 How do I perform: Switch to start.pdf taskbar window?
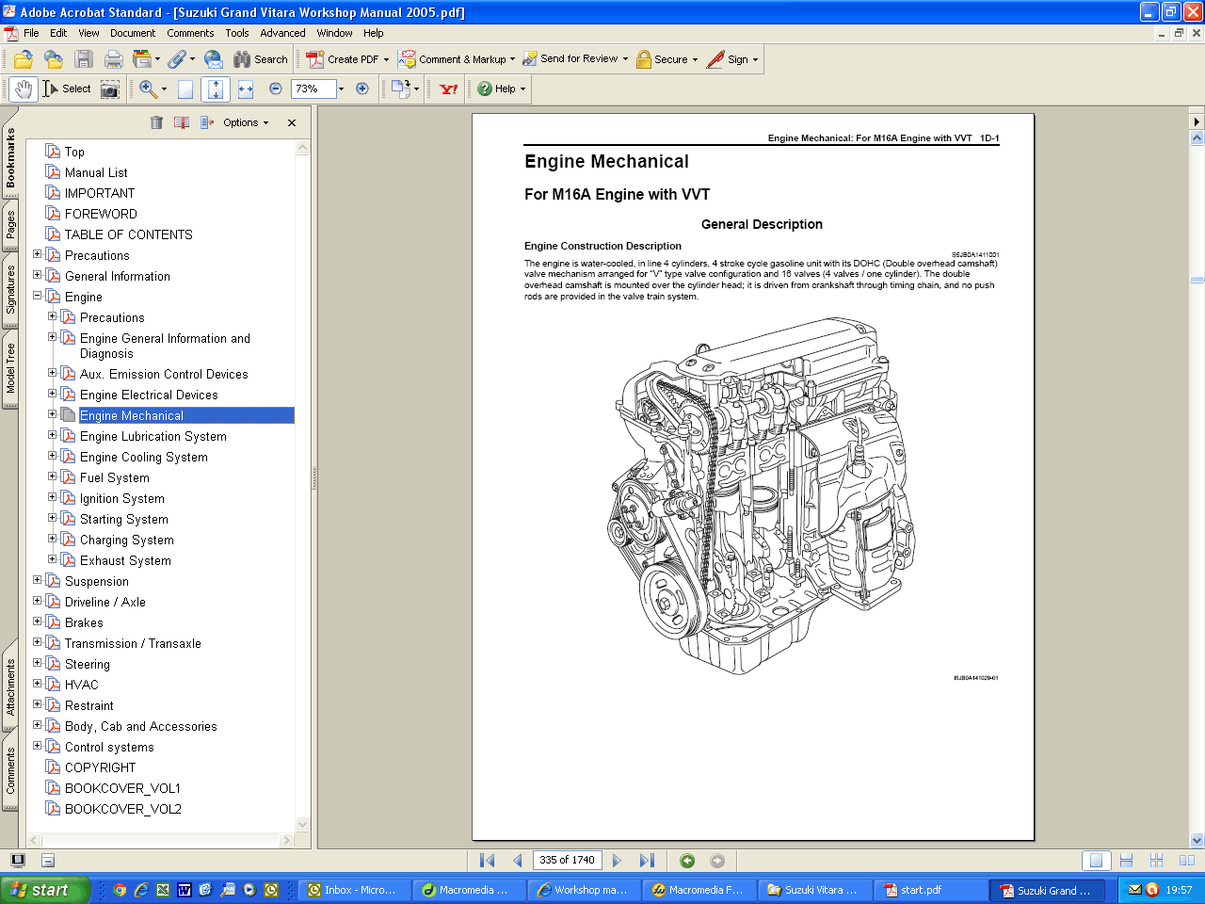931,890
